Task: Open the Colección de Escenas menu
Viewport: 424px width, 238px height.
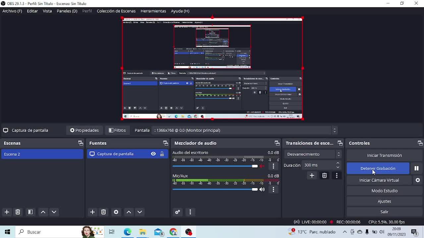Action: click(x=116, y=11)
